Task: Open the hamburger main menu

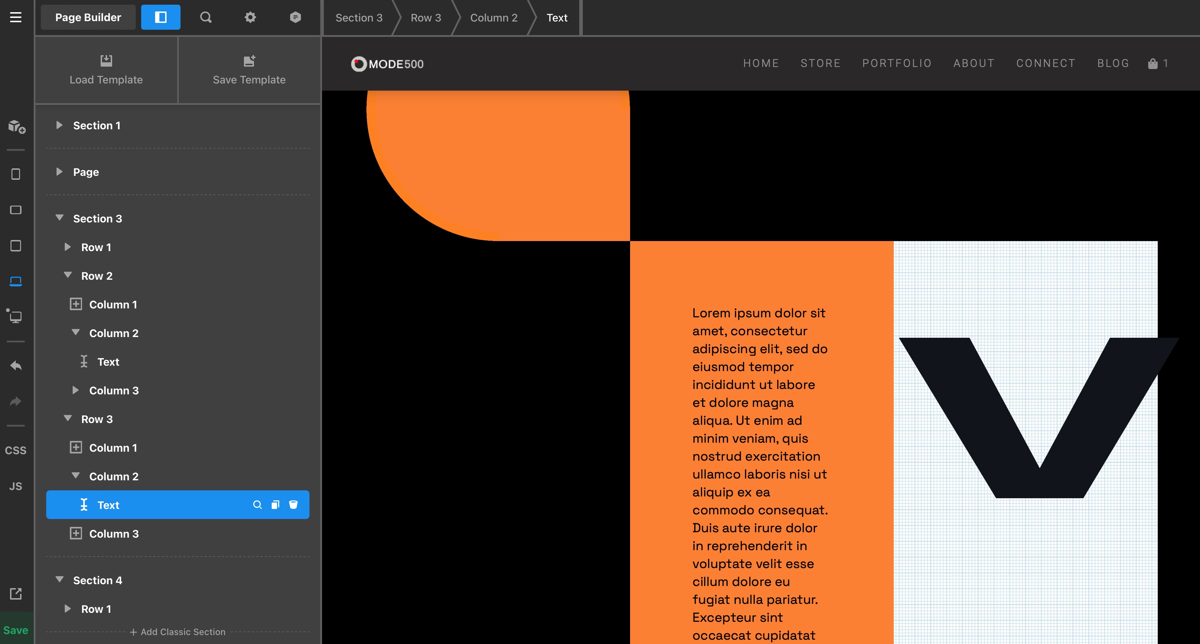Action: tap(16, 17)
